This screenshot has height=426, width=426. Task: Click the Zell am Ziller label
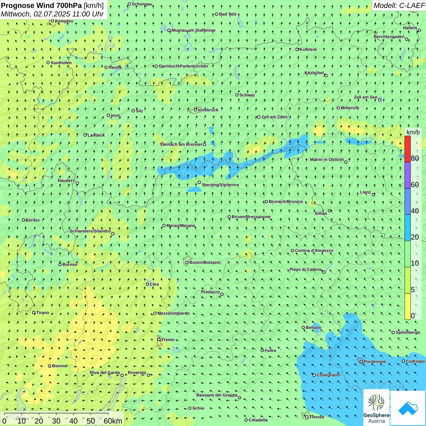pos(274,117)
